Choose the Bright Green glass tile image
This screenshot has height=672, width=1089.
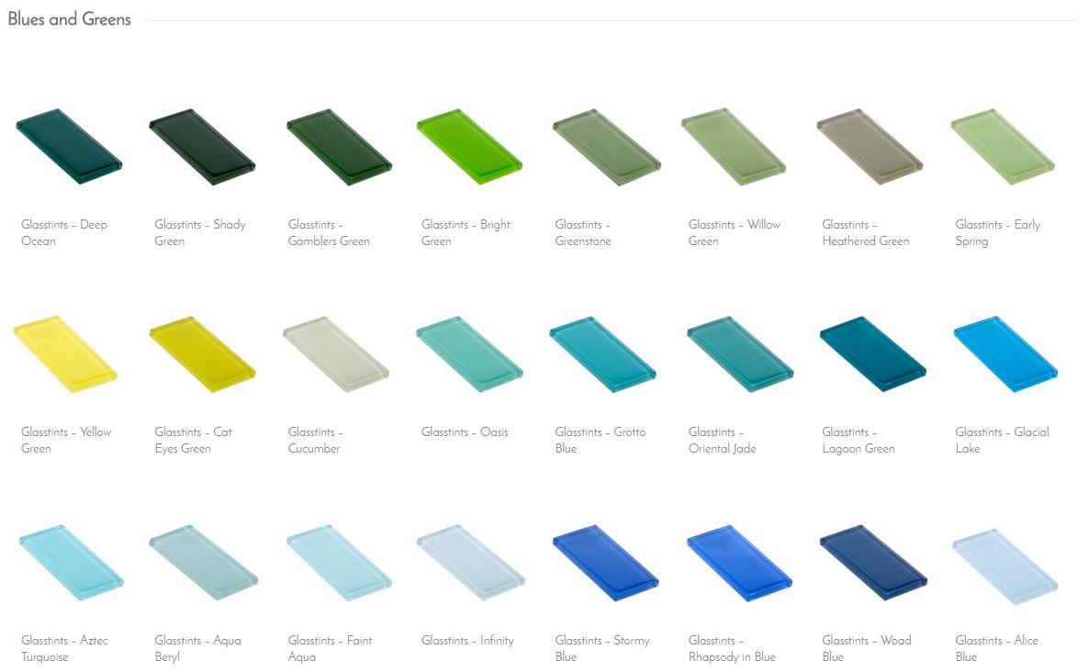coord(469,146)
